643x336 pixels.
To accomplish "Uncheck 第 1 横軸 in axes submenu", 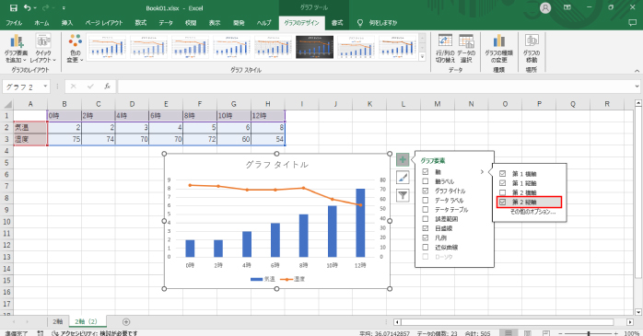I will (x=502, y=174).
